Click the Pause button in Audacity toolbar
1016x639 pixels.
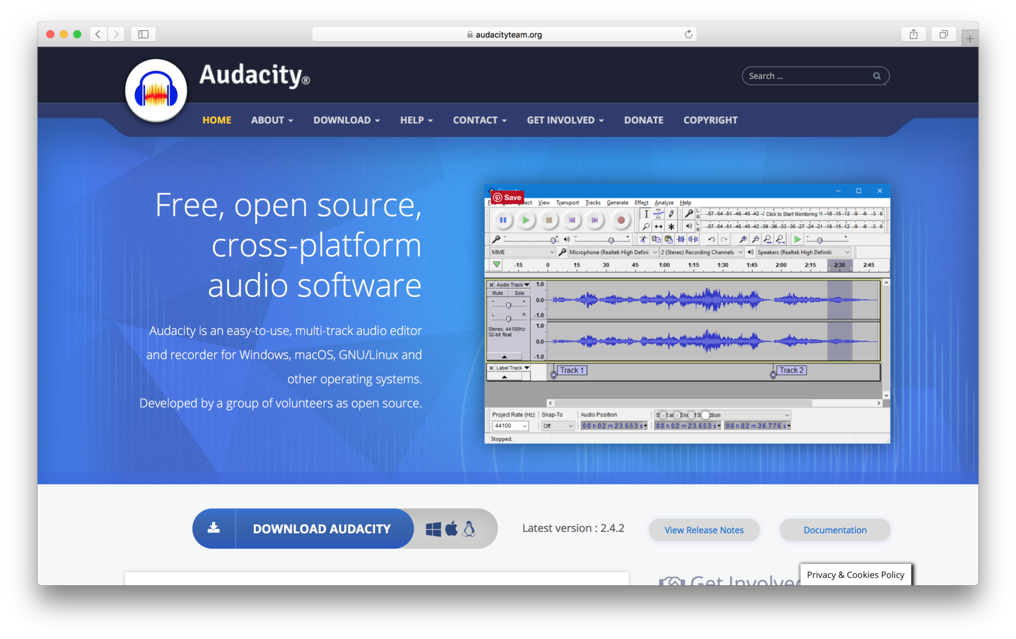[x=503, y=221]
